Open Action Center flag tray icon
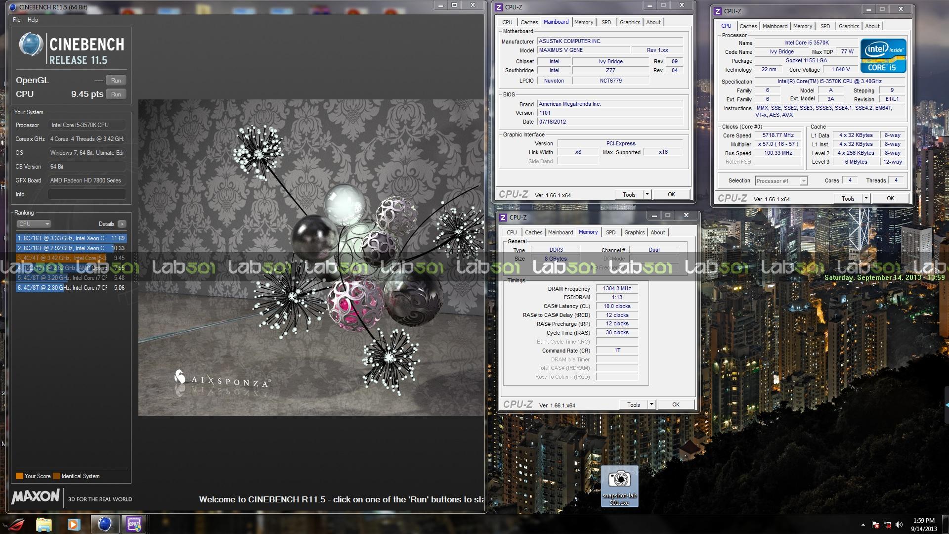 [x=875, y=525]
